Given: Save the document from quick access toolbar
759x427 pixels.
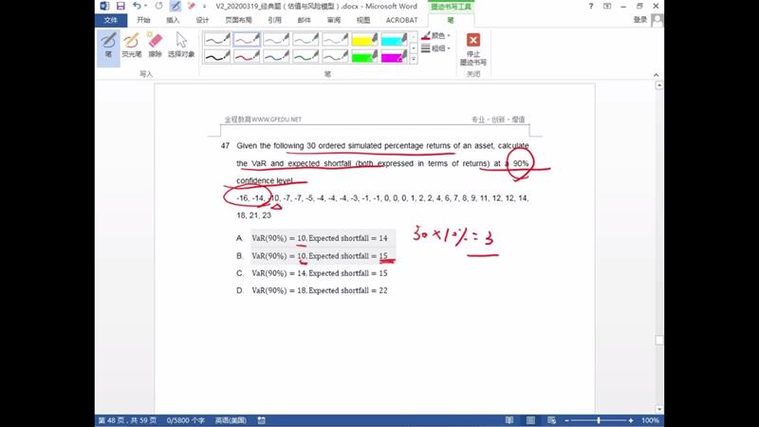Looking at the screenshot, I should pyautogui.click(x=120, y=6).
